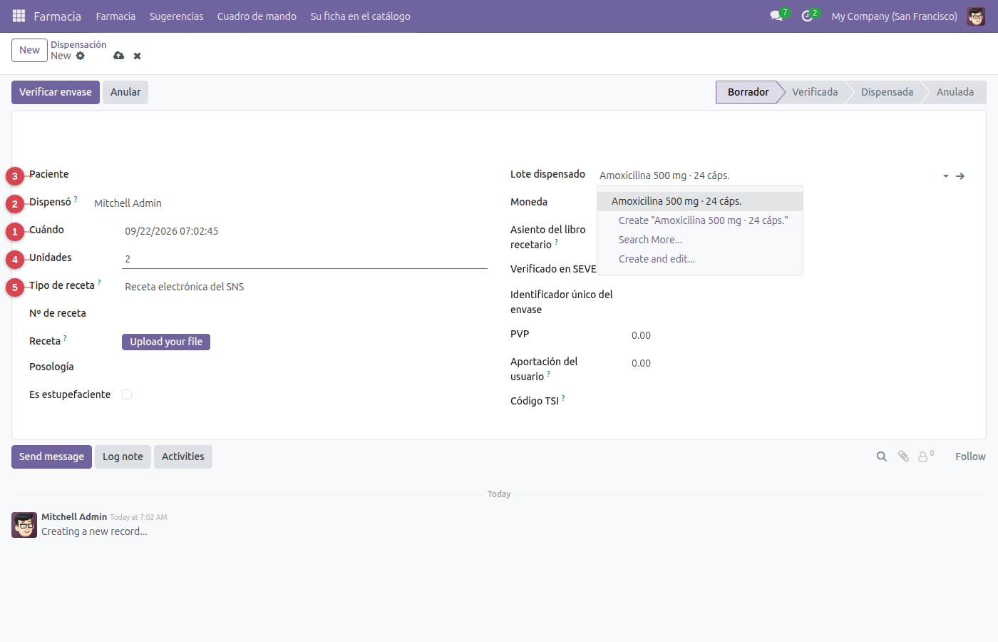The image size is (998, 642).
Task: Click Upload your file button
Action: point(166,342)
